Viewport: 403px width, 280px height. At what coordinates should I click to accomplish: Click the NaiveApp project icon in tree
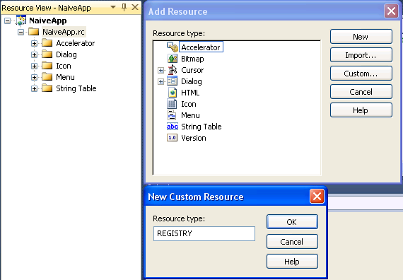pyautogui.click(x=21, y=21)
